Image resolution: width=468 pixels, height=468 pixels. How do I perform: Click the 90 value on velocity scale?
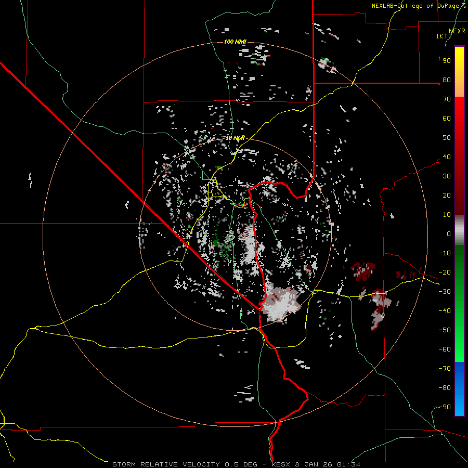(x=447, y=61)
